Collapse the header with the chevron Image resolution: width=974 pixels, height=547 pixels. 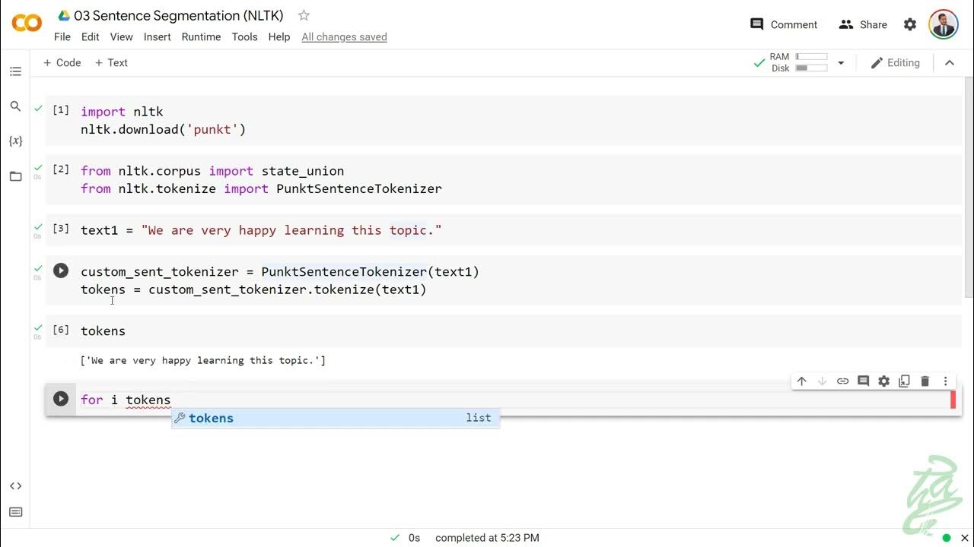(x=950, y=63)
